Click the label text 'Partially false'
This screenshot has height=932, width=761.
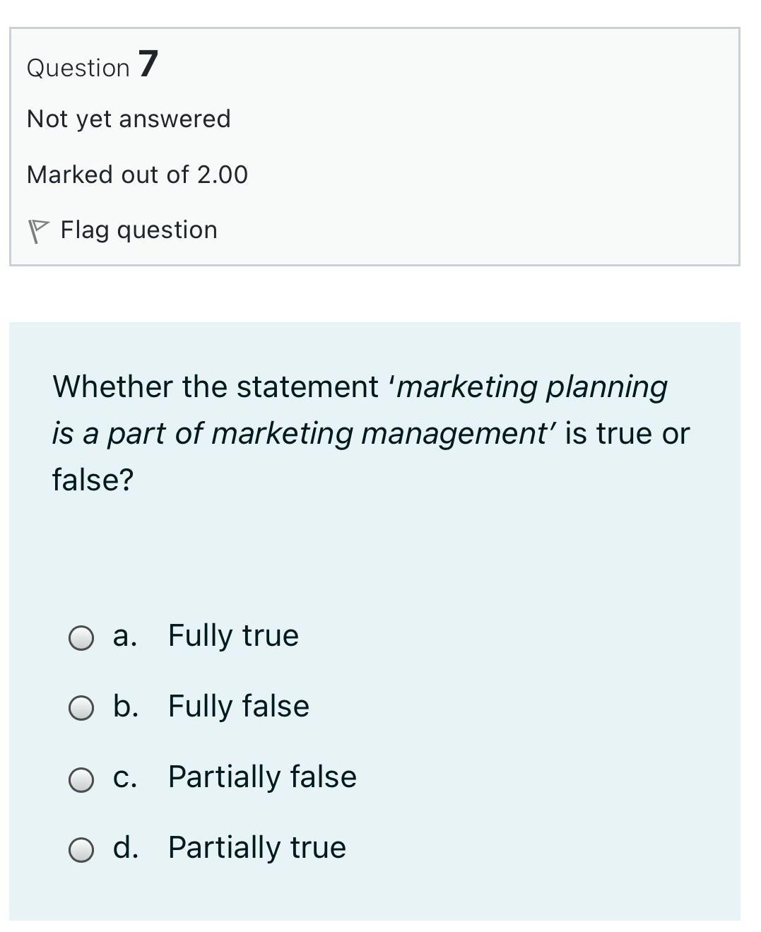click(261, 776)
